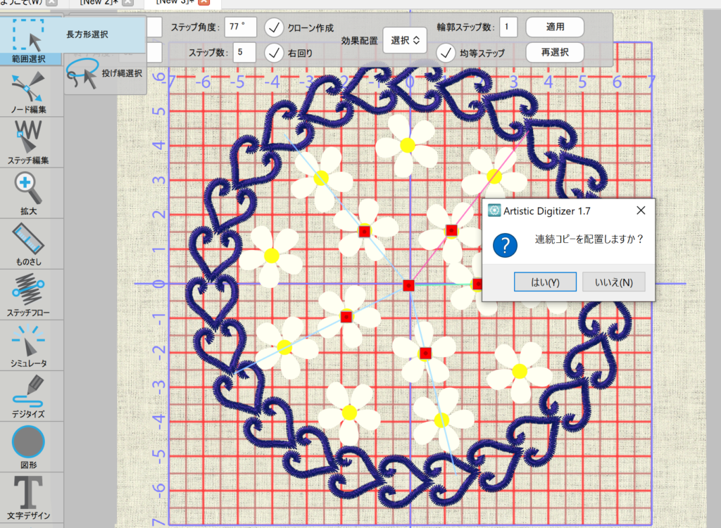The height and width of the screenshot is (528, 721).
Task: Uncheck the 右回り clockwise checkbox
Action: point(275,52)
